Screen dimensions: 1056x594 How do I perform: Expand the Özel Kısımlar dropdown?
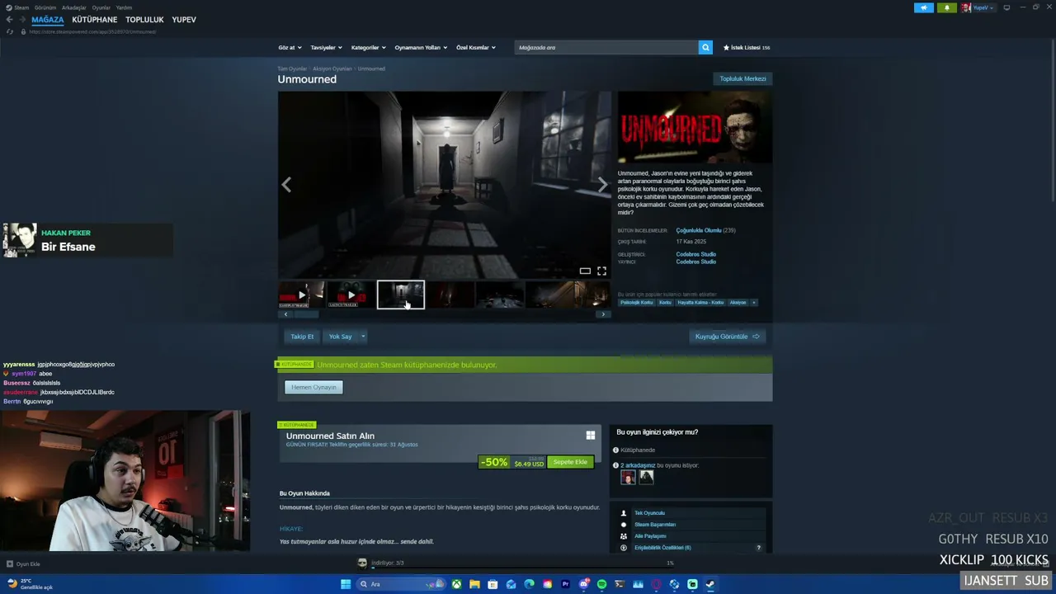coord(476,48)
